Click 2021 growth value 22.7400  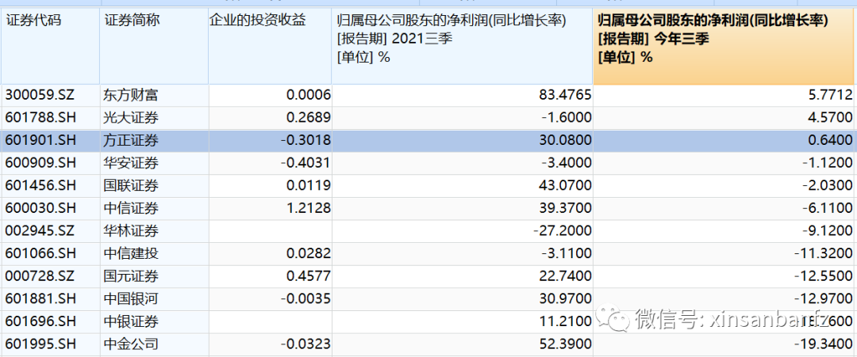click(x=566, y=276)
